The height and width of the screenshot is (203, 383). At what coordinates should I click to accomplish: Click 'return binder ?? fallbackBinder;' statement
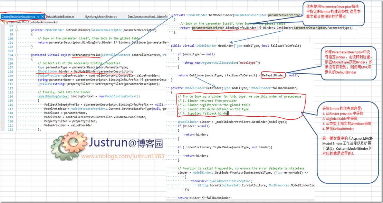(205, 198)
